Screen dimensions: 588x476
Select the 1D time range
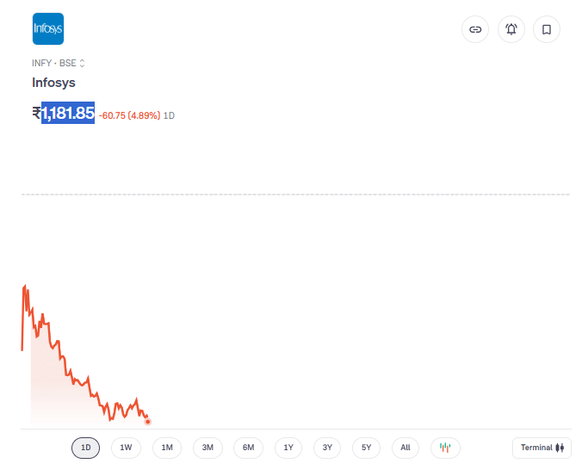[x=85, y=448]
